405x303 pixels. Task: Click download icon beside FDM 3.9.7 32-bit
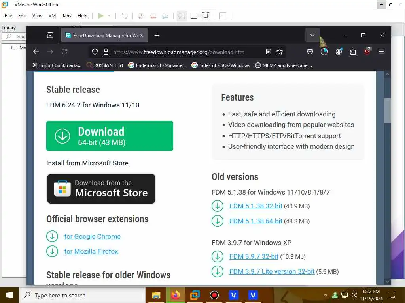(218, 256)
